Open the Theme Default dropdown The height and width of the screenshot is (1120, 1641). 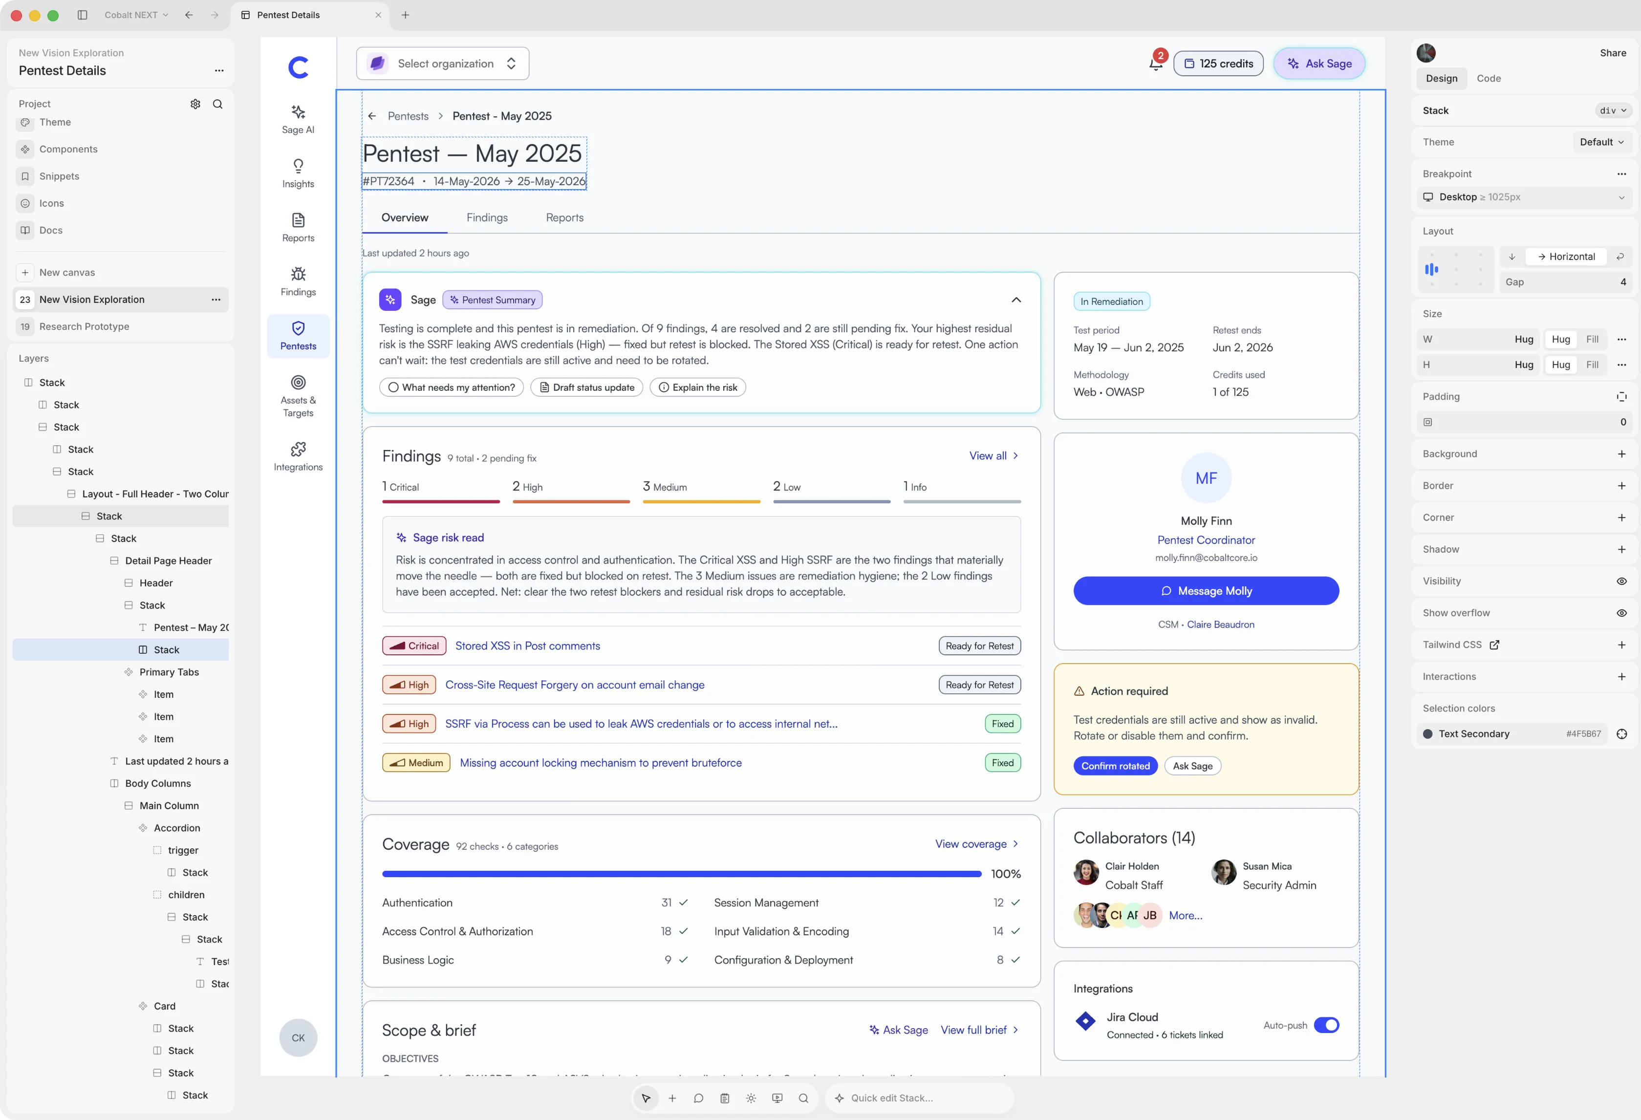click(1601, 142)
